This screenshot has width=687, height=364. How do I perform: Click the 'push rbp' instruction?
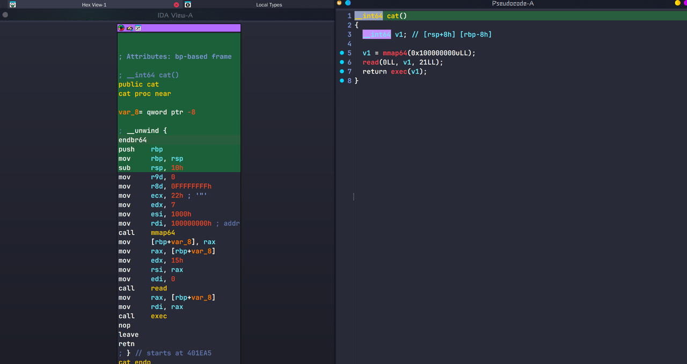click(141, 149)
